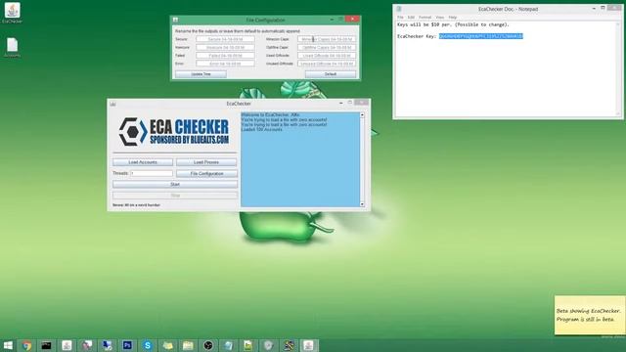Image resolution: width=626 pixels, height=352 pixels.
Task: Launch Google Chrome from taskbar
Action: coord(26,345)
